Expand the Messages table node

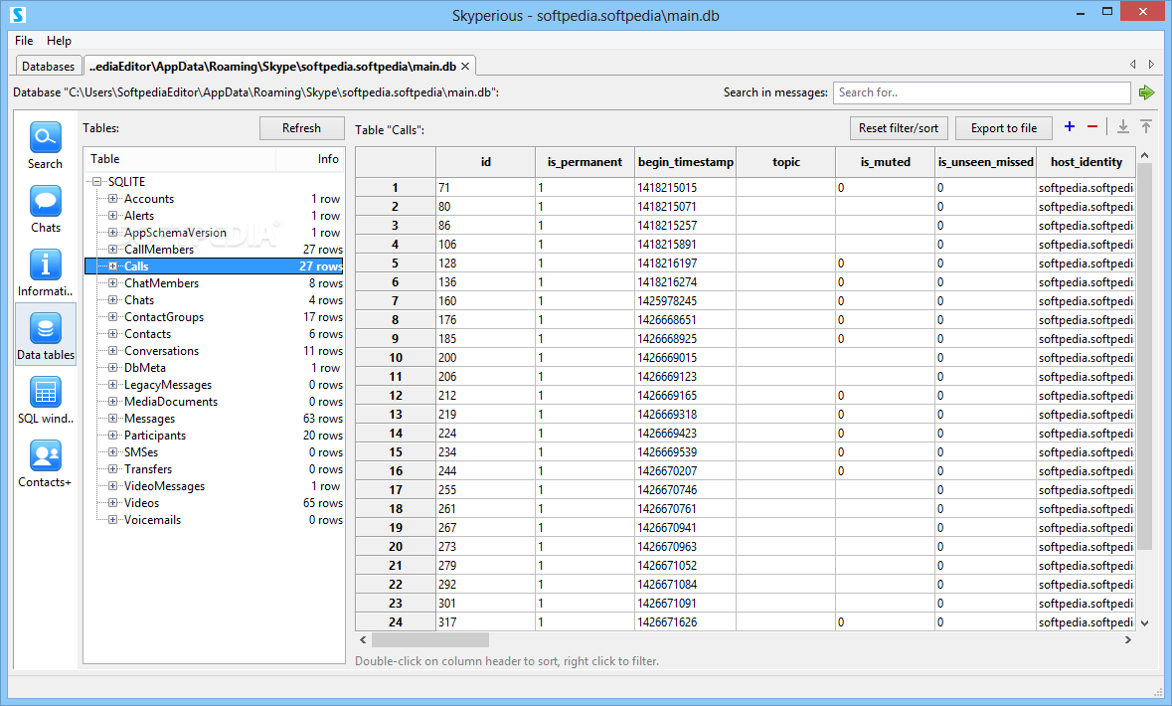pyautogui.click(x=113, y=419)
